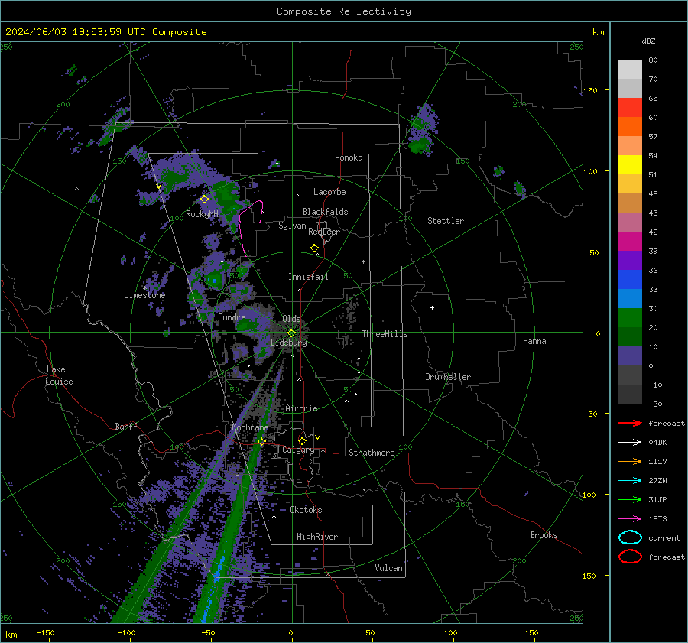Click the Airdrie city label
The width and height of the screenshot is (688, 643).
pos(301,408)
